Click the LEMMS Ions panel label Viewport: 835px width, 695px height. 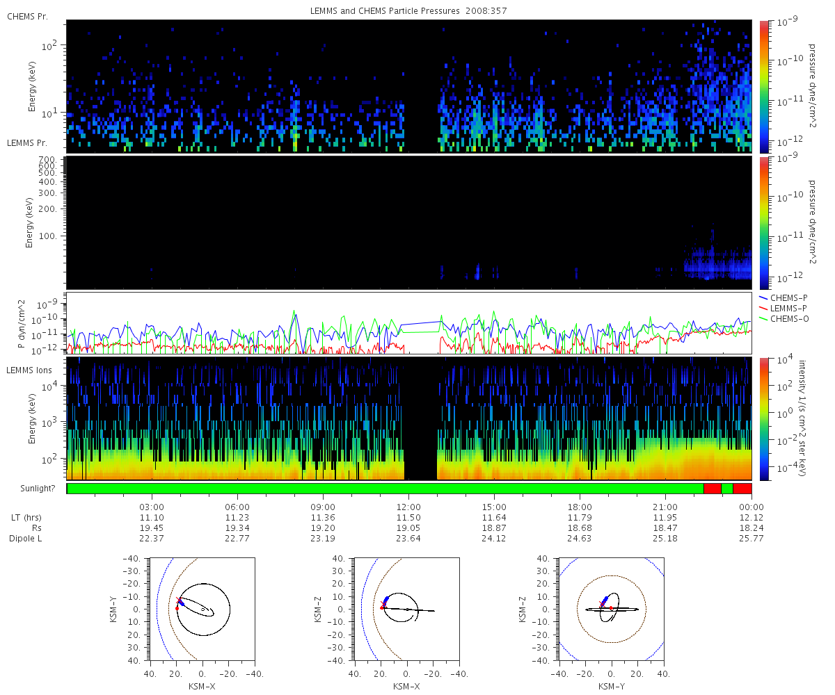[x=29, y=370]
